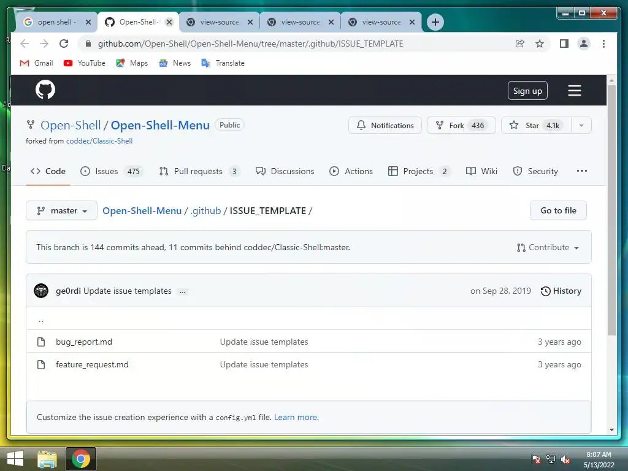628x471 pixels.
Task: Click the feature_request.md file icon
Action: point(41,364)
